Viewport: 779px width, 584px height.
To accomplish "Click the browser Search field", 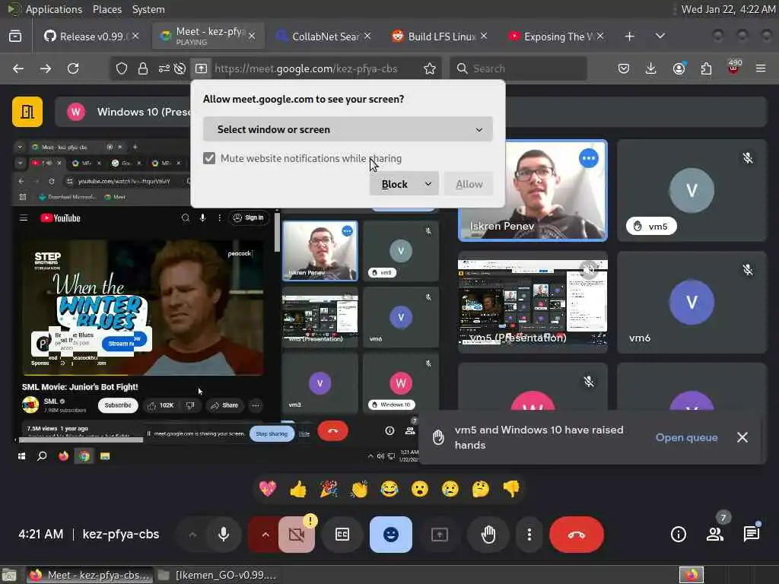I will 518,68.
